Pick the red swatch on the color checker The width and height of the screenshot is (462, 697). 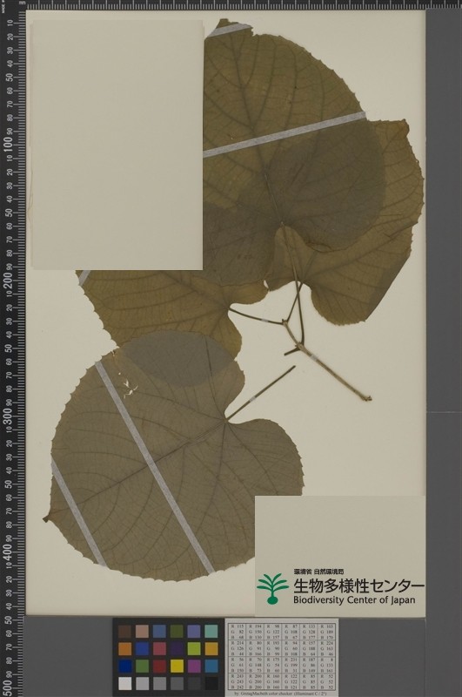coord(159,666)
